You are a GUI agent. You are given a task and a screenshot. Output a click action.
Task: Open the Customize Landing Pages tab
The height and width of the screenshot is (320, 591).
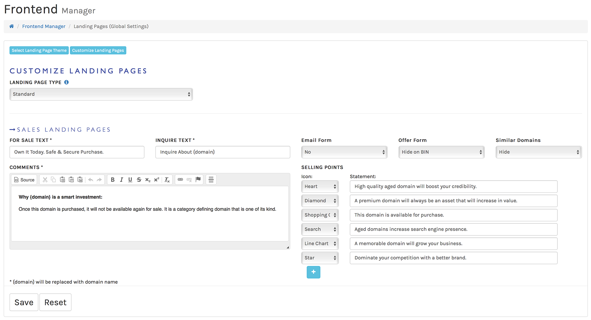point(98,50)
